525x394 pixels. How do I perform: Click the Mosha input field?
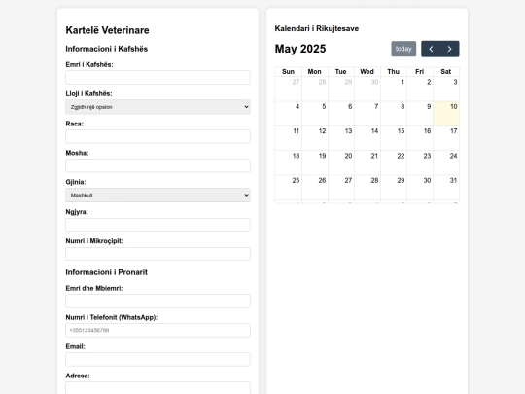pos(157,165)
